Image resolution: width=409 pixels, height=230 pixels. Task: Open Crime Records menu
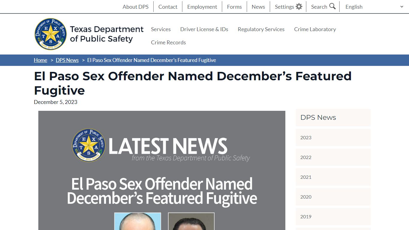168,42
